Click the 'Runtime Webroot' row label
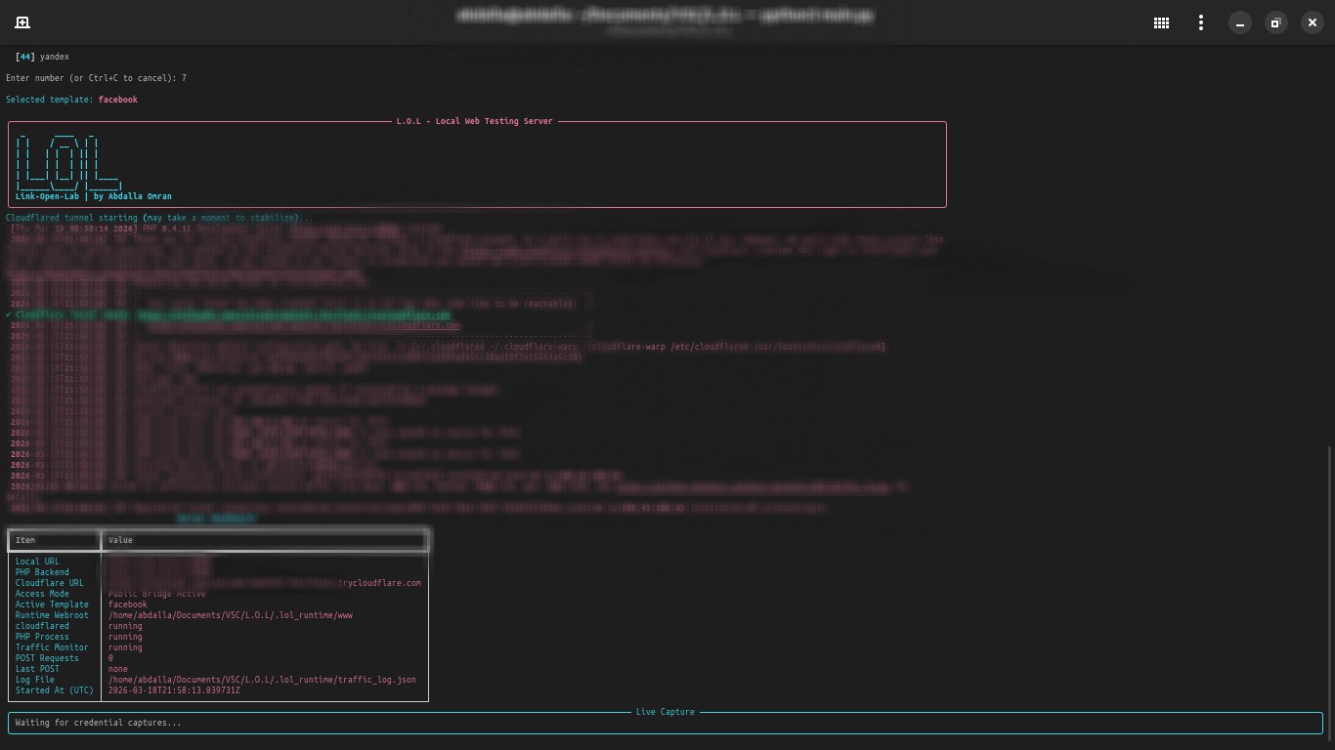1335x750 pixels. click(52, 615)
